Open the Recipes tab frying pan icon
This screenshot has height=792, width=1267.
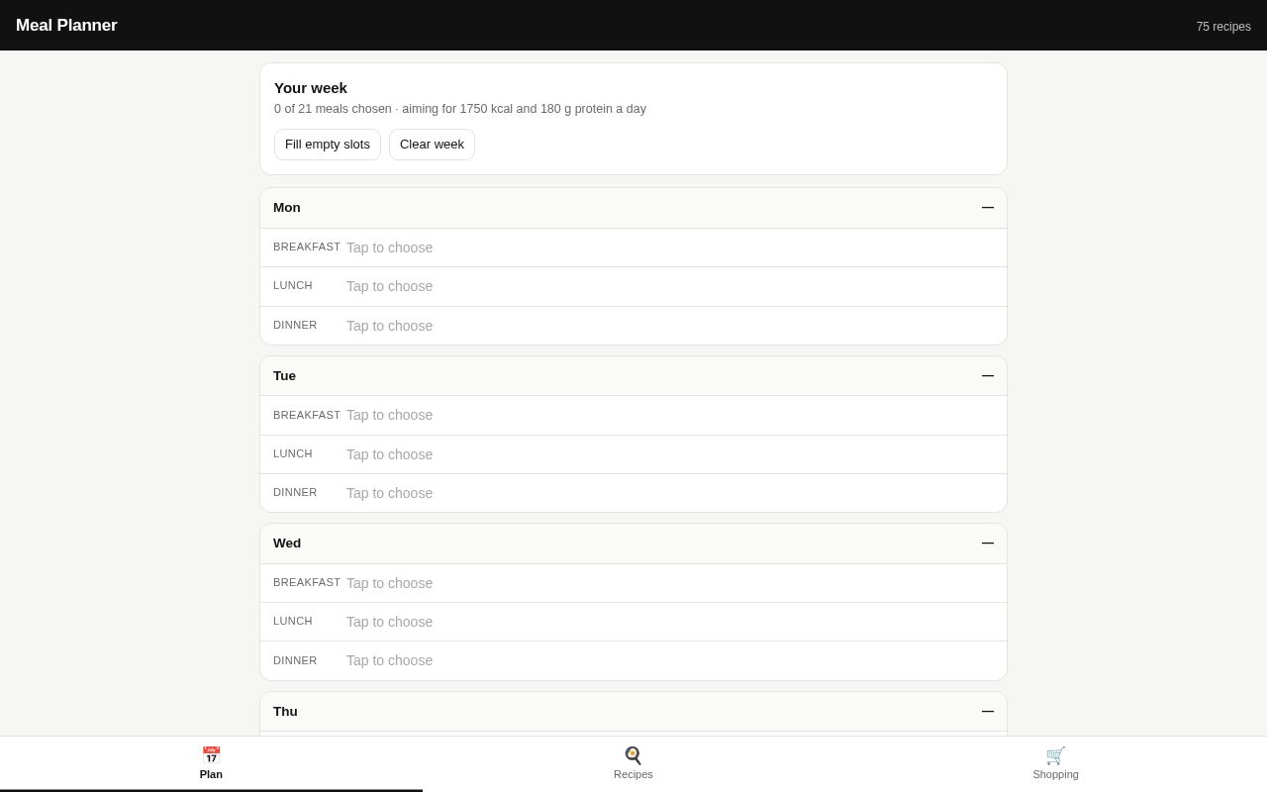click(633, 756)
